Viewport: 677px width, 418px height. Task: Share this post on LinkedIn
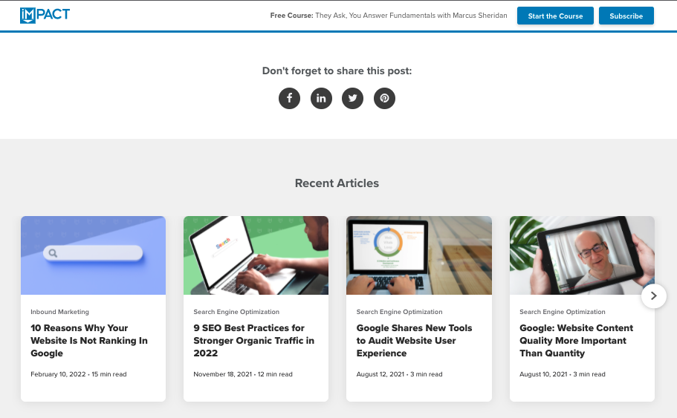tap(321, 98)
